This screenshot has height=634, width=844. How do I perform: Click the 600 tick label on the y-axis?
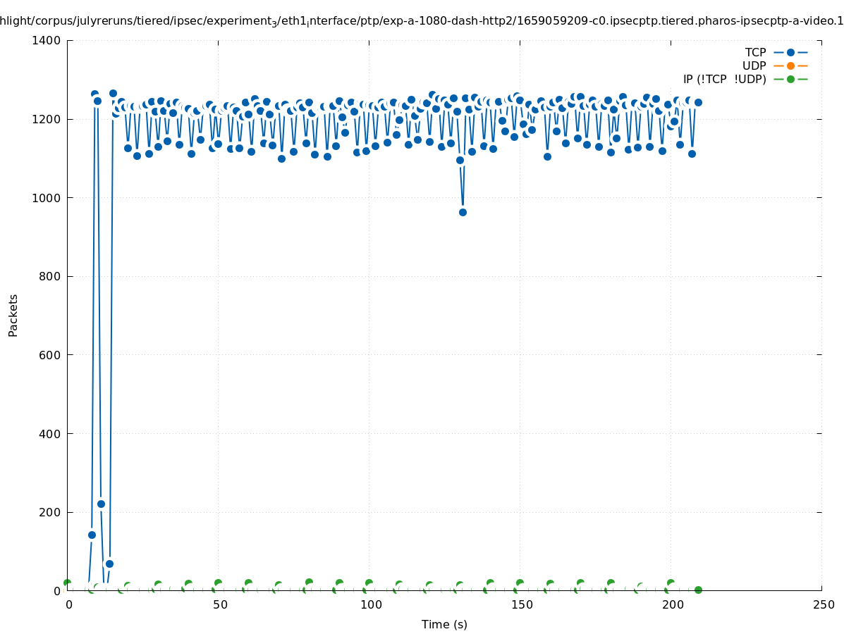pos(49,355)
